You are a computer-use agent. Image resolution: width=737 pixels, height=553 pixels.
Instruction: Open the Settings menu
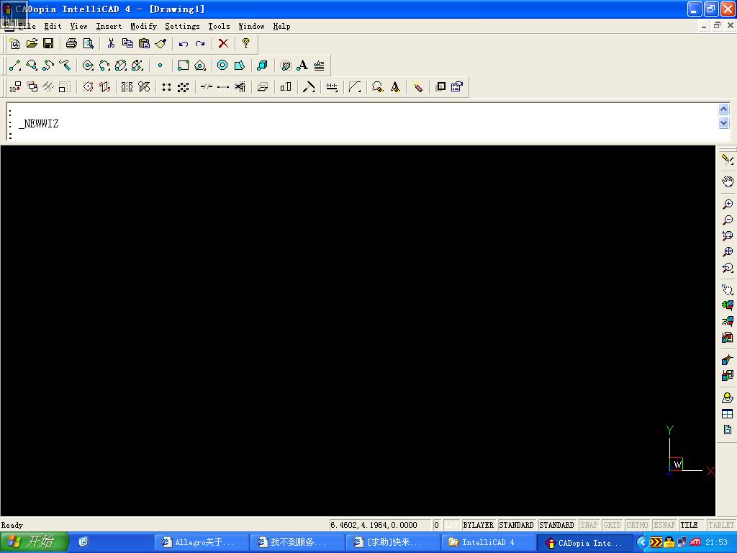[182, 27]
